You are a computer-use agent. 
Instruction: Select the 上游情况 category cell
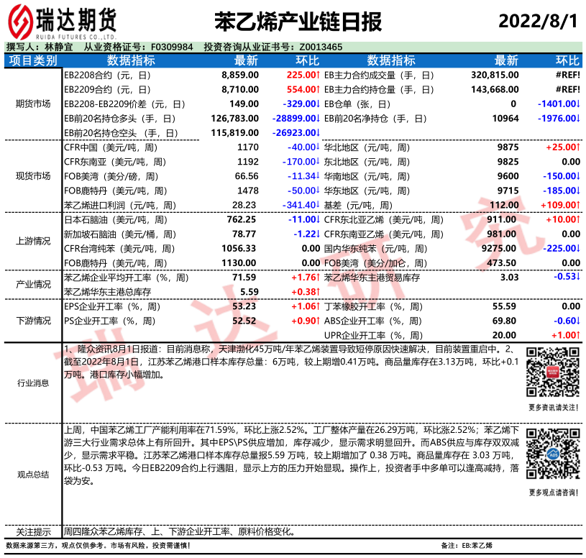coord(33,241)
